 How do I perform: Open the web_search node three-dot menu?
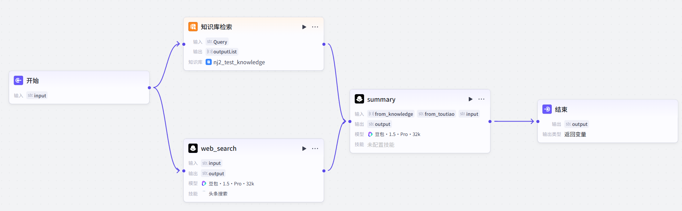coord(315,149)
